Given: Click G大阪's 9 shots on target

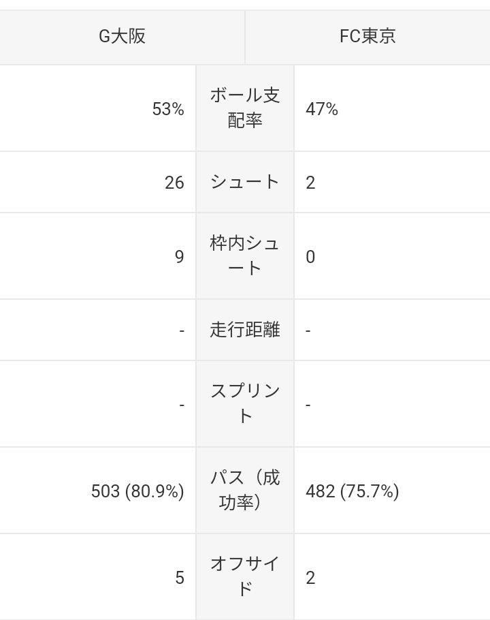Looking at the screenshot, I should click(179, 257).
